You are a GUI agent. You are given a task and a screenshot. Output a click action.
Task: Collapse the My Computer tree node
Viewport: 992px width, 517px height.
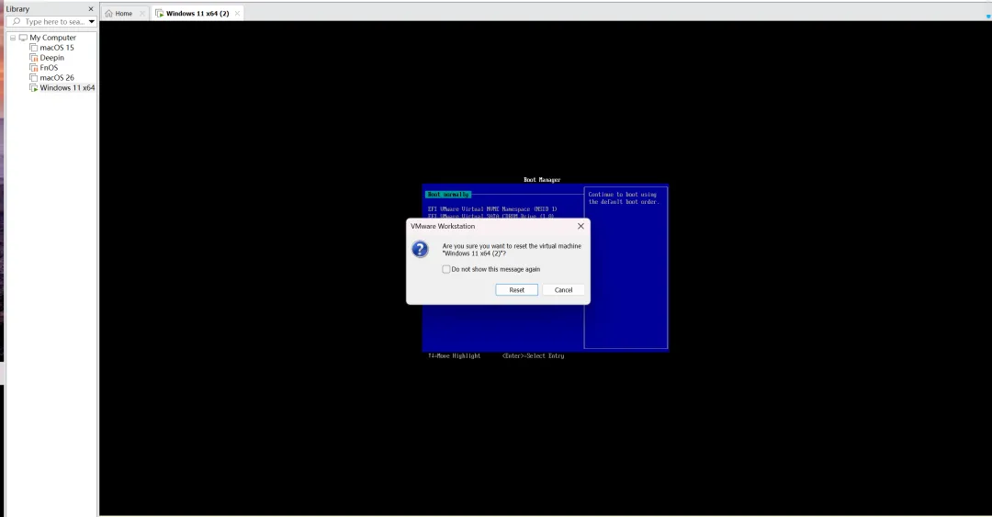click(13, 38)
